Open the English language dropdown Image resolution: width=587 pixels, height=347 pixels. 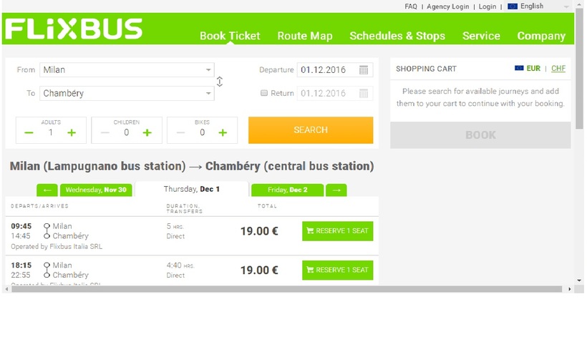point(531,6)
